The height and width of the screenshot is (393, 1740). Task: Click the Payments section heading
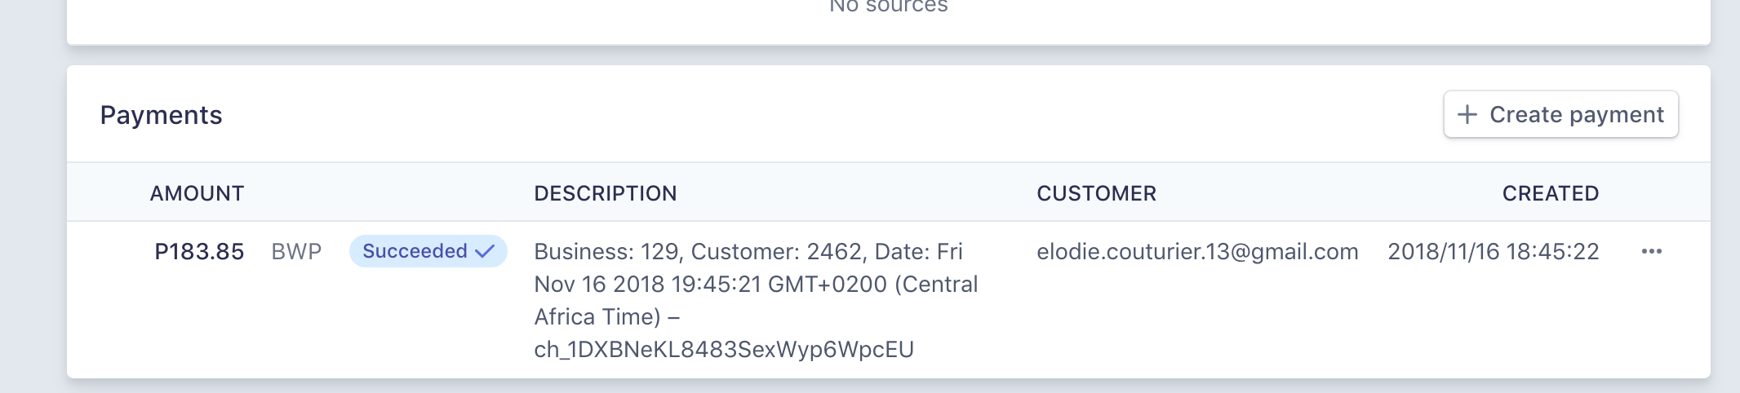click(x=161, y=115)
